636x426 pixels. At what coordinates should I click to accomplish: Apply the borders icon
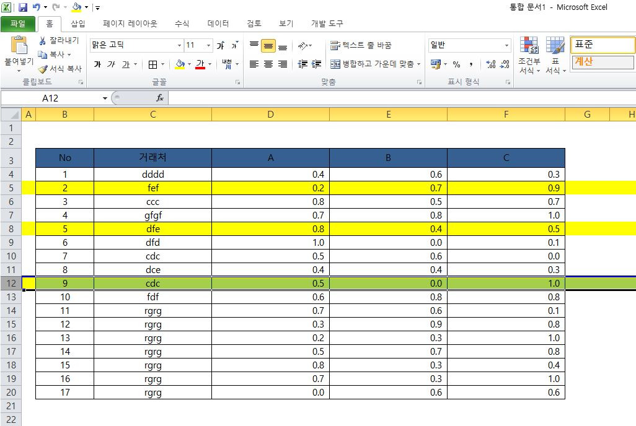point(152,64)
